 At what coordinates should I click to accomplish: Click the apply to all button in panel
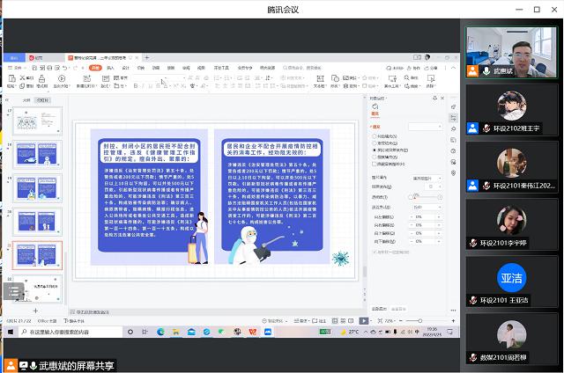[x=379, y=309]
